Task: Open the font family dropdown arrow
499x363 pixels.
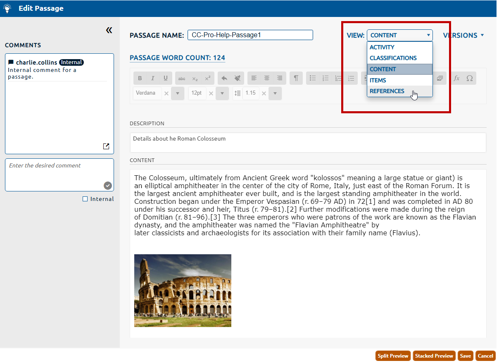Action: click(x=178, y=93)
